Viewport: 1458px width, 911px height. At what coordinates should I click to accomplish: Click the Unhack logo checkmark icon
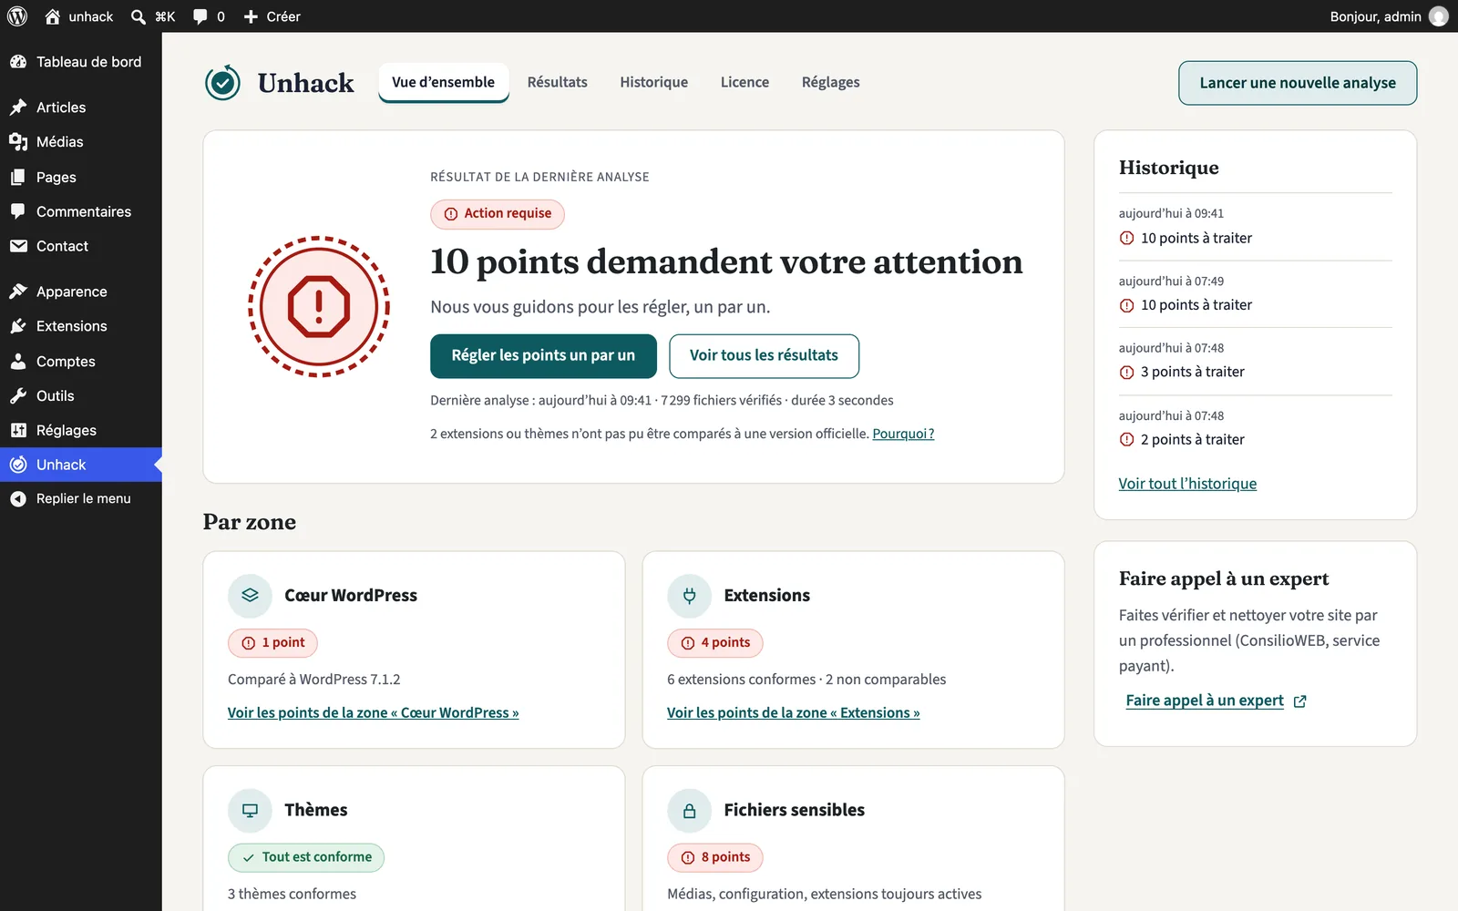(222, 83)
